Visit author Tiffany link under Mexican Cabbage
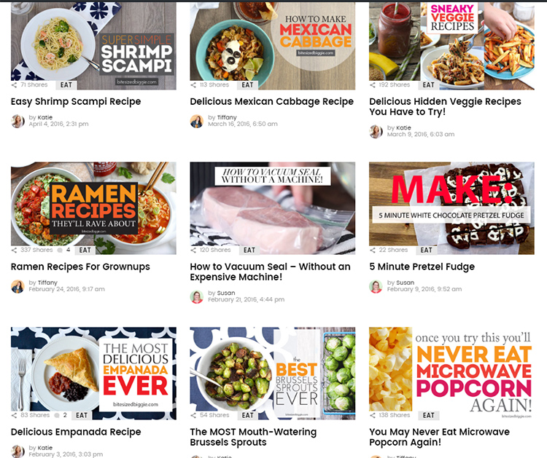 (227, 117)
